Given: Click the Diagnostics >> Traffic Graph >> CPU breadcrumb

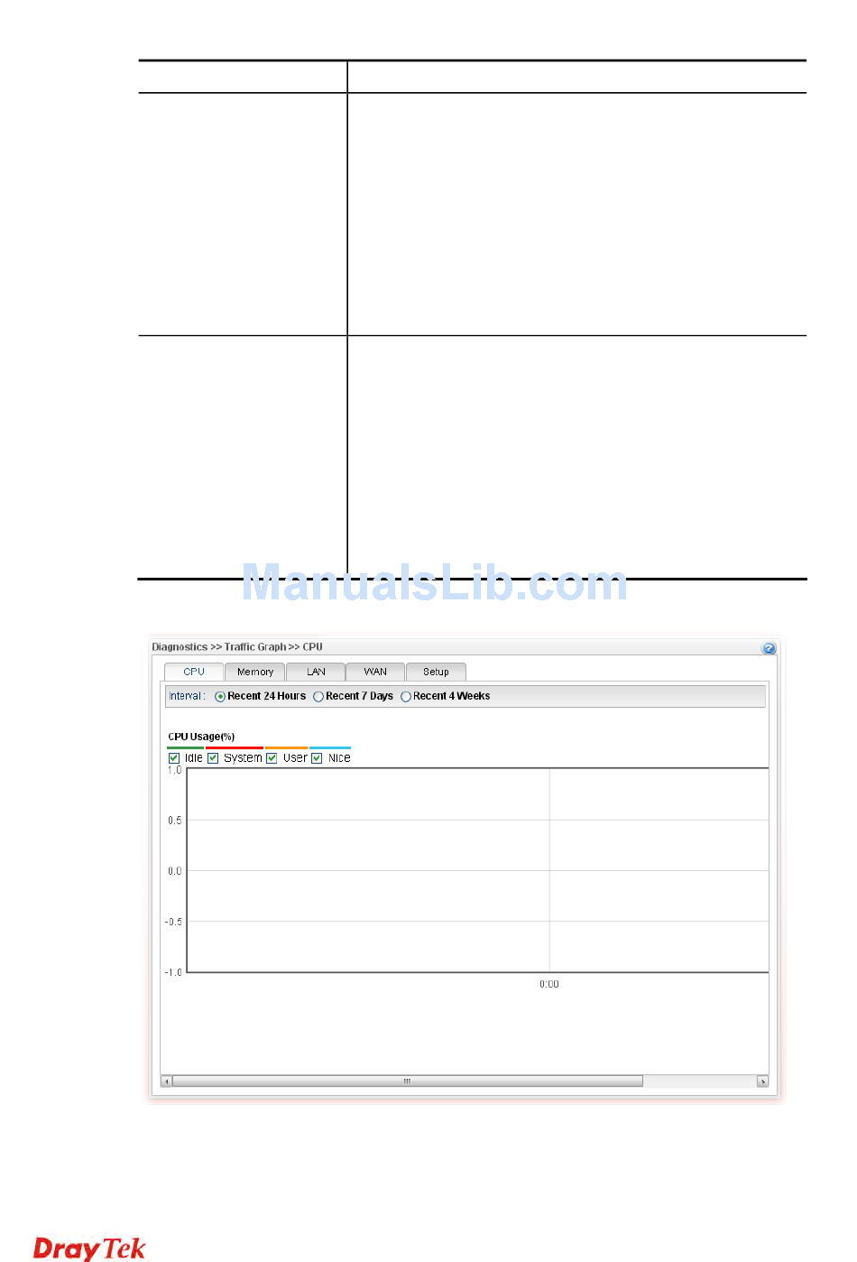Looking at the screenshot, I should (237, 647).
